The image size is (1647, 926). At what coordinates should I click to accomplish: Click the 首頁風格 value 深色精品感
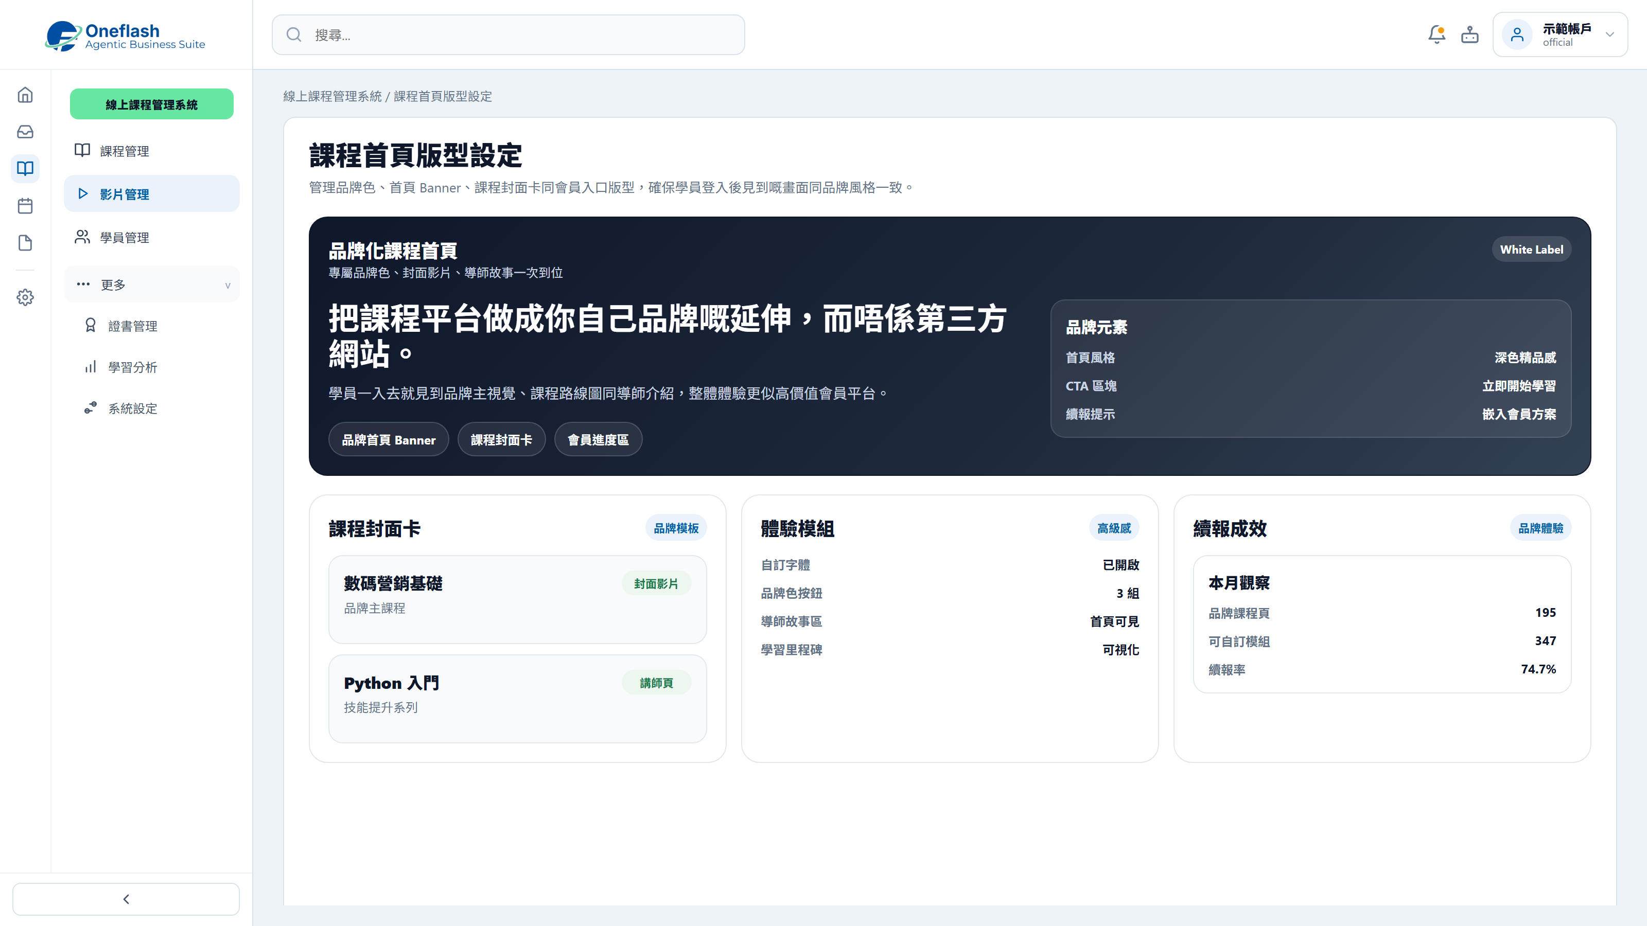[1525, 357]
